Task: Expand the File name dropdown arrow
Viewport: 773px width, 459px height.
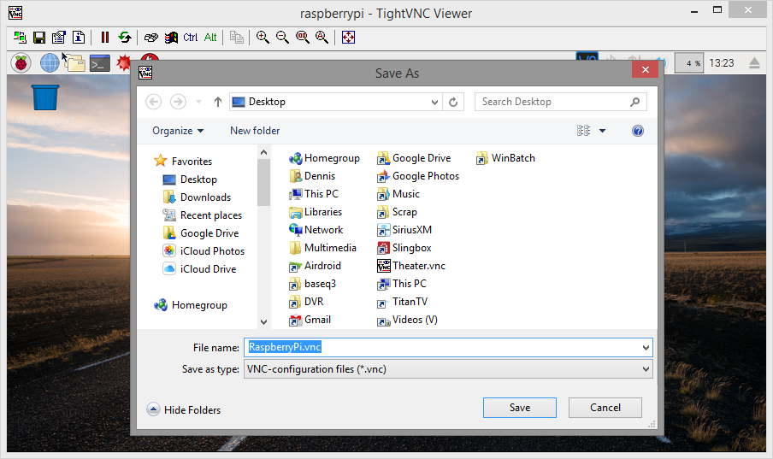Action: [646, 348]
